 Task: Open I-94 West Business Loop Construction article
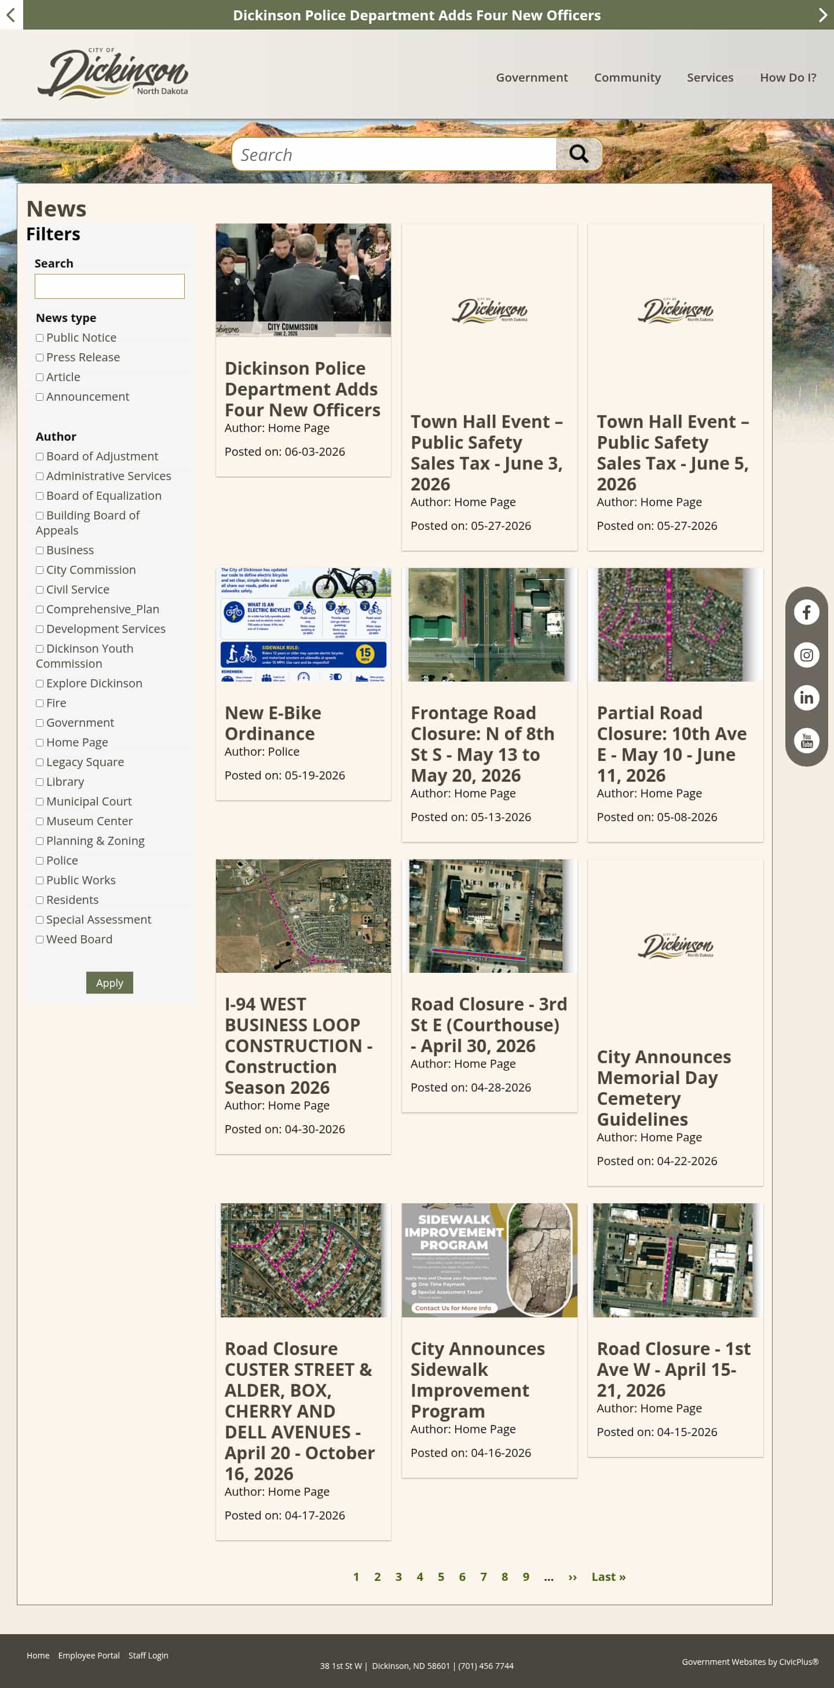298,1045
